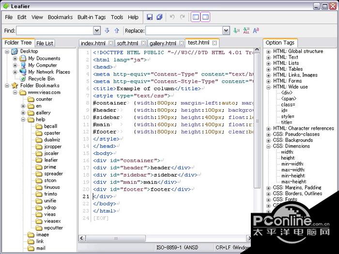The image size is (339, 254).
Task: Close the gallery.html tab
Action: coord(182,43)
